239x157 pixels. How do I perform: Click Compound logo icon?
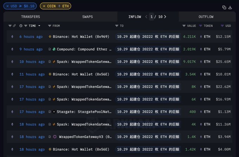click(54, 49)
